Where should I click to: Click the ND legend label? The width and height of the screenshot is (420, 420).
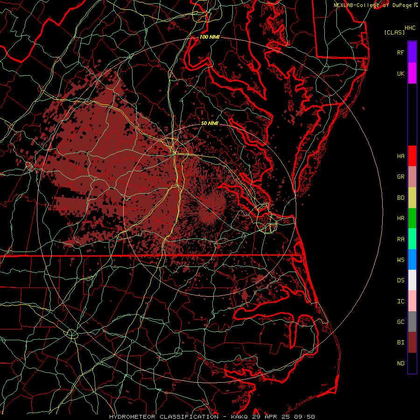400,364
